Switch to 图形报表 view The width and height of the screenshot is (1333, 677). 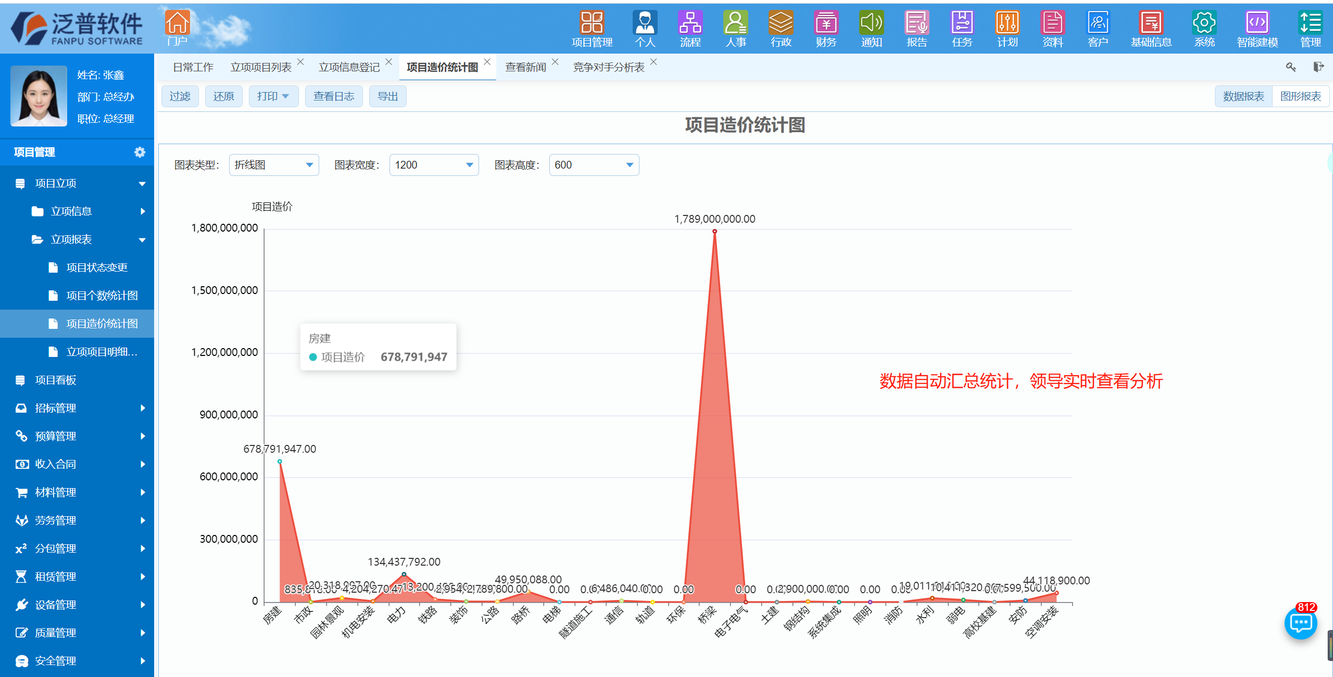(x=1300, y=96)
